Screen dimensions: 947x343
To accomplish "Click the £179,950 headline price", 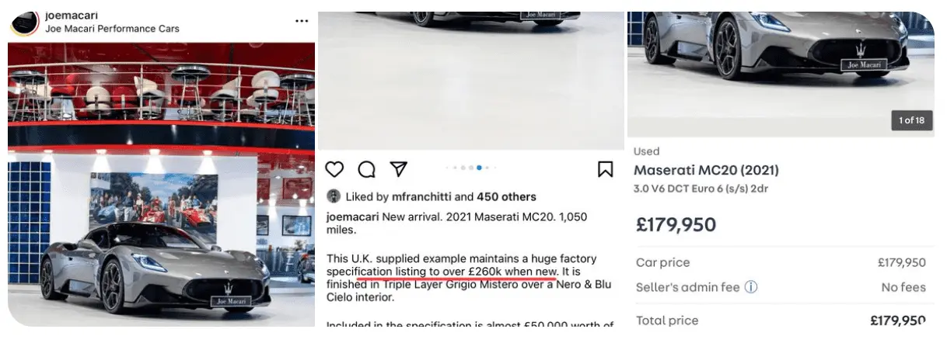I will click(676, 225).
